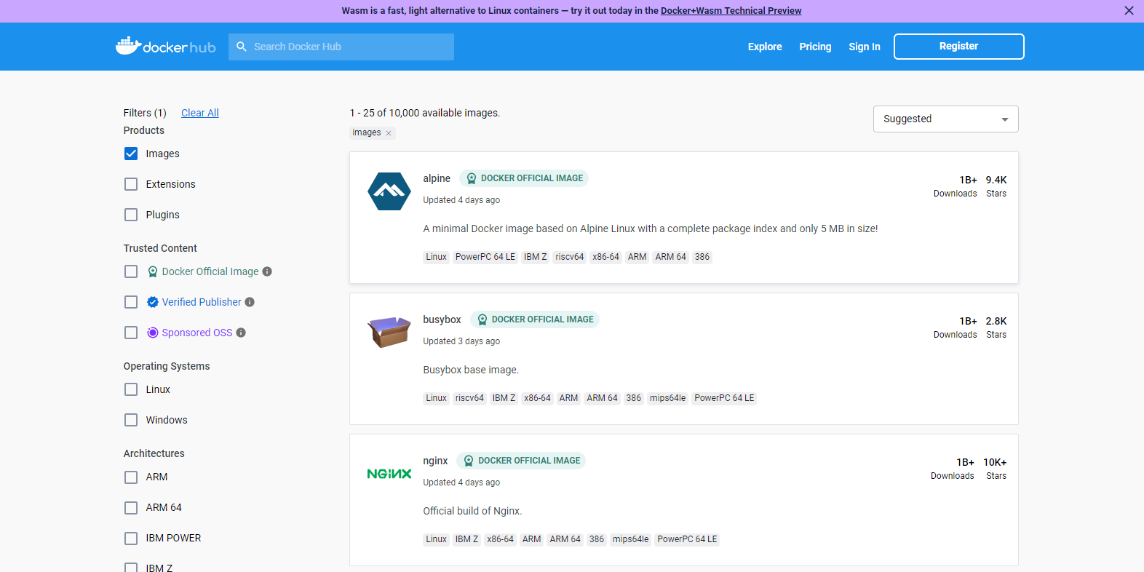The width and height of the screenshot is (1144, 572).
Task: Check the Sponsored OSS filter
Action: 131,333
